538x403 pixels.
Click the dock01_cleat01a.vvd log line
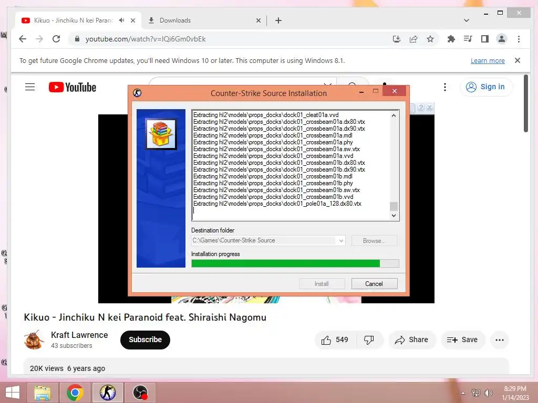click(x=266, y=115)
